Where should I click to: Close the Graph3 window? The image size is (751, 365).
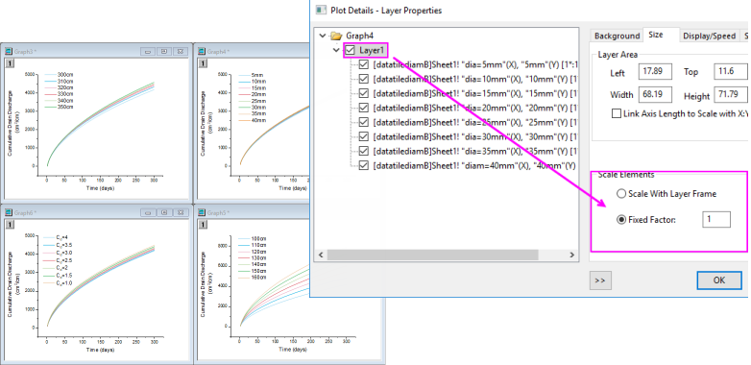(x=180, y=51)
